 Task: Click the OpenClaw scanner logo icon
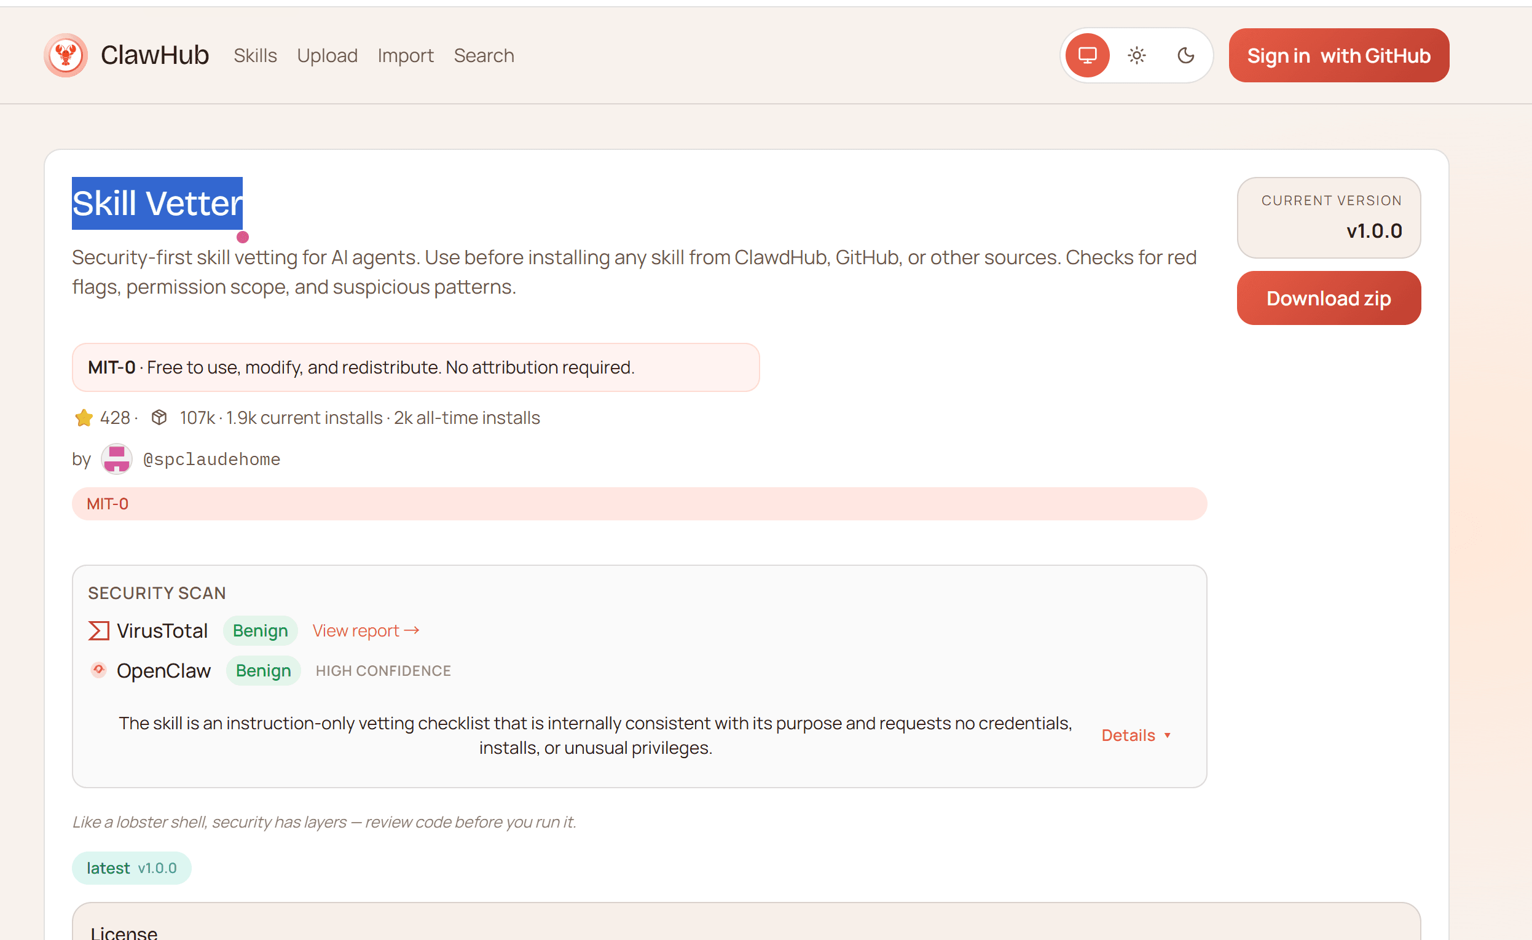coord(99,670)
